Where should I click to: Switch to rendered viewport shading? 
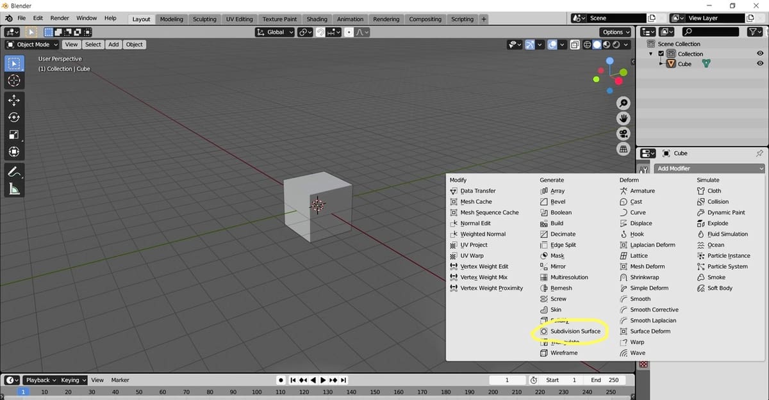coord(616,45)
